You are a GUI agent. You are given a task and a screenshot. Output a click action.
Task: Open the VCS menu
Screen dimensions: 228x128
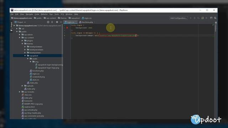pyautogui.click(x=62, y=14)
